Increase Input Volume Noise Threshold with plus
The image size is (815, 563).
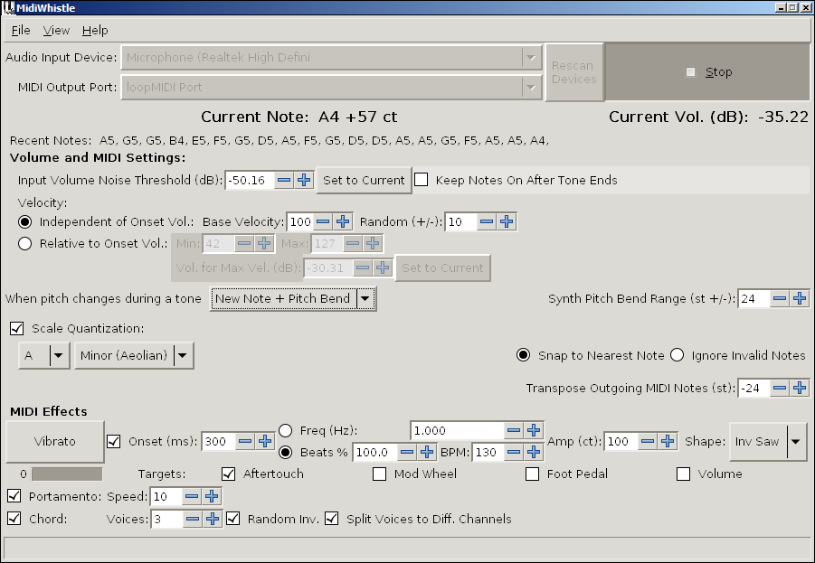(304, 180)
